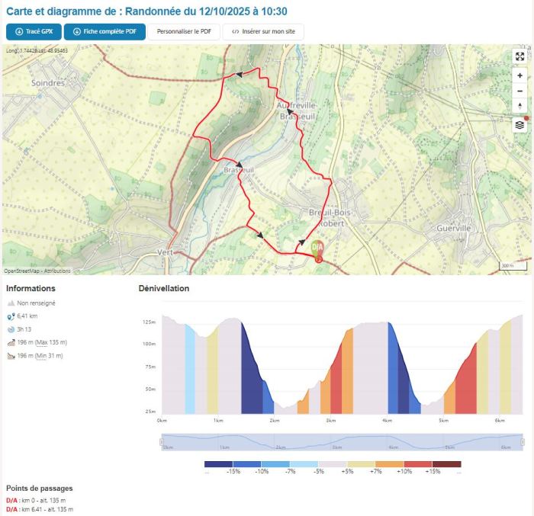Open the OpenStreetMap attribution link
The height and width of the screenshot is (516, 534).
coord(23,271)
